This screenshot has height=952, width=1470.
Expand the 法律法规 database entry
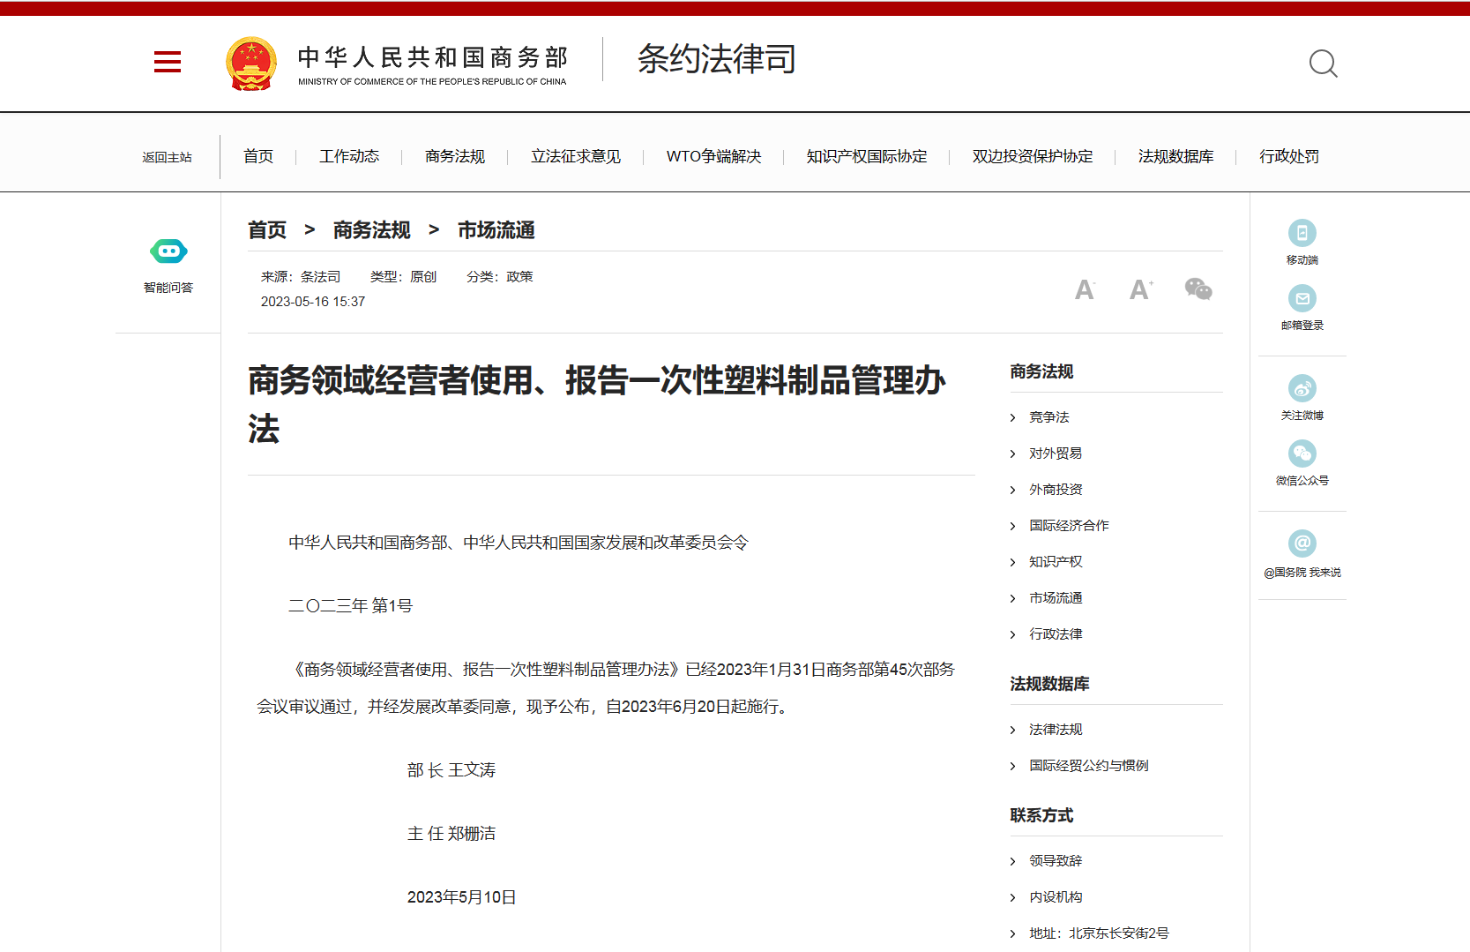(x=1055, y=730)
